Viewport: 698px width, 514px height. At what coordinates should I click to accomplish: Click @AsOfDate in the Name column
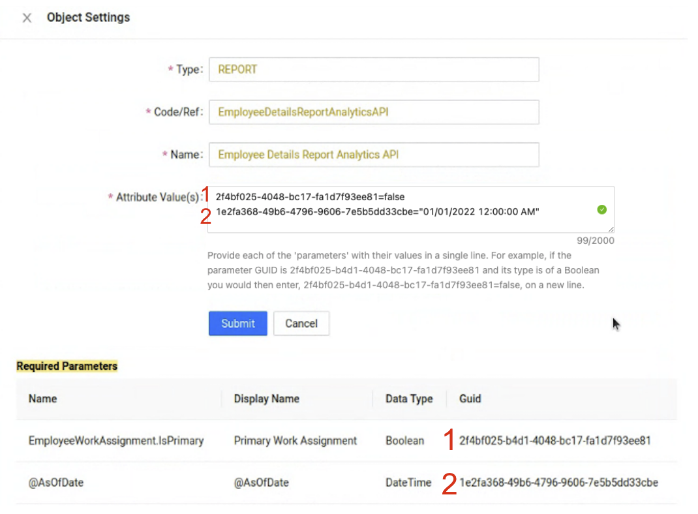coord(56,483)
